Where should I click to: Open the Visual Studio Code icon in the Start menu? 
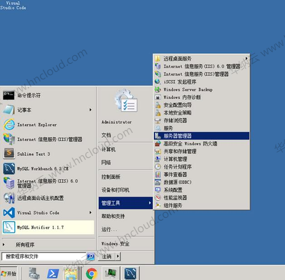tap(9, 212)
